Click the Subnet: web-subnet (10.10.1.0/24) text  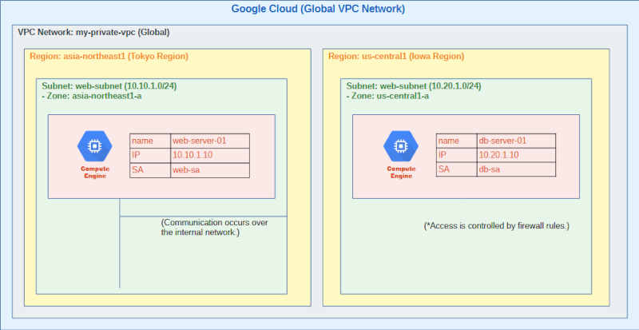tap(109, 86)
